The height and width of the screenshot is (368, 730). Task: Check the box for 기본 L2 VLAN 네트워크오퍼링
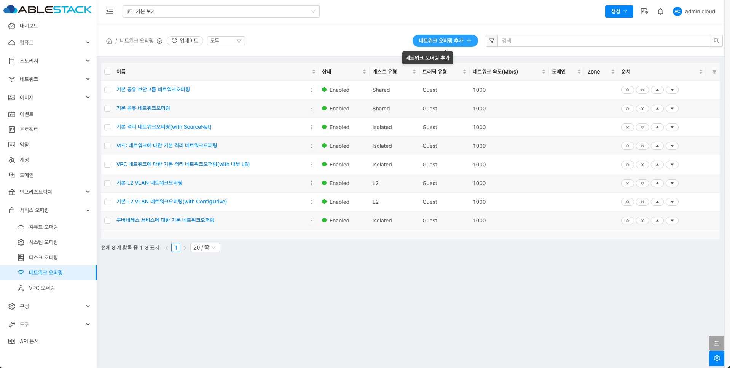[107, 183]
